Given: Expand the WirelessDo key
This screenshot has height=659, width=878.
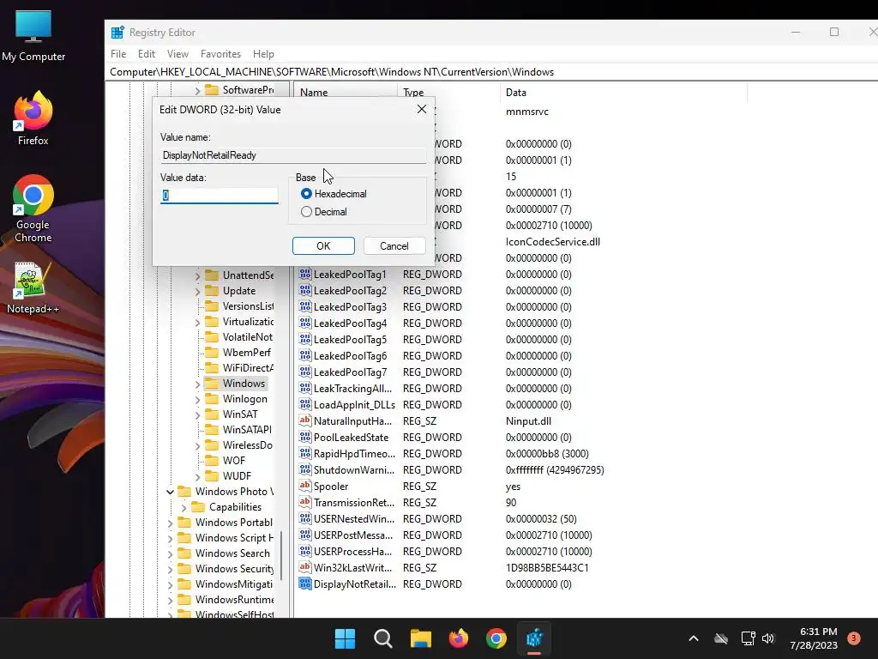Looking at the screenshot, I should (197, 446).
